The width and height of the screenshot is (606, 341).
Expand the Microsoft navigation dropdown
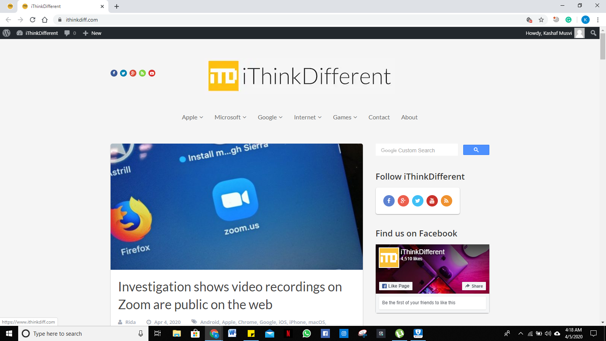pos(230,117)
